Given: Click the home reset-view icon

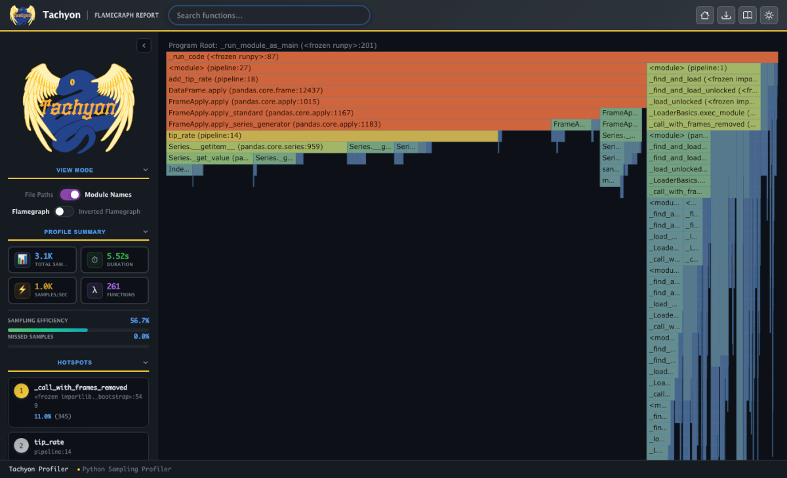Looking at the screenshot, I should pyautogui.click(x=705, y=15).
